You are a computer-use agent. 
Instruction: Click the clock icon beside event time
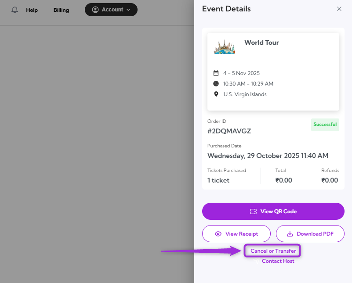[x=216, y=84]
